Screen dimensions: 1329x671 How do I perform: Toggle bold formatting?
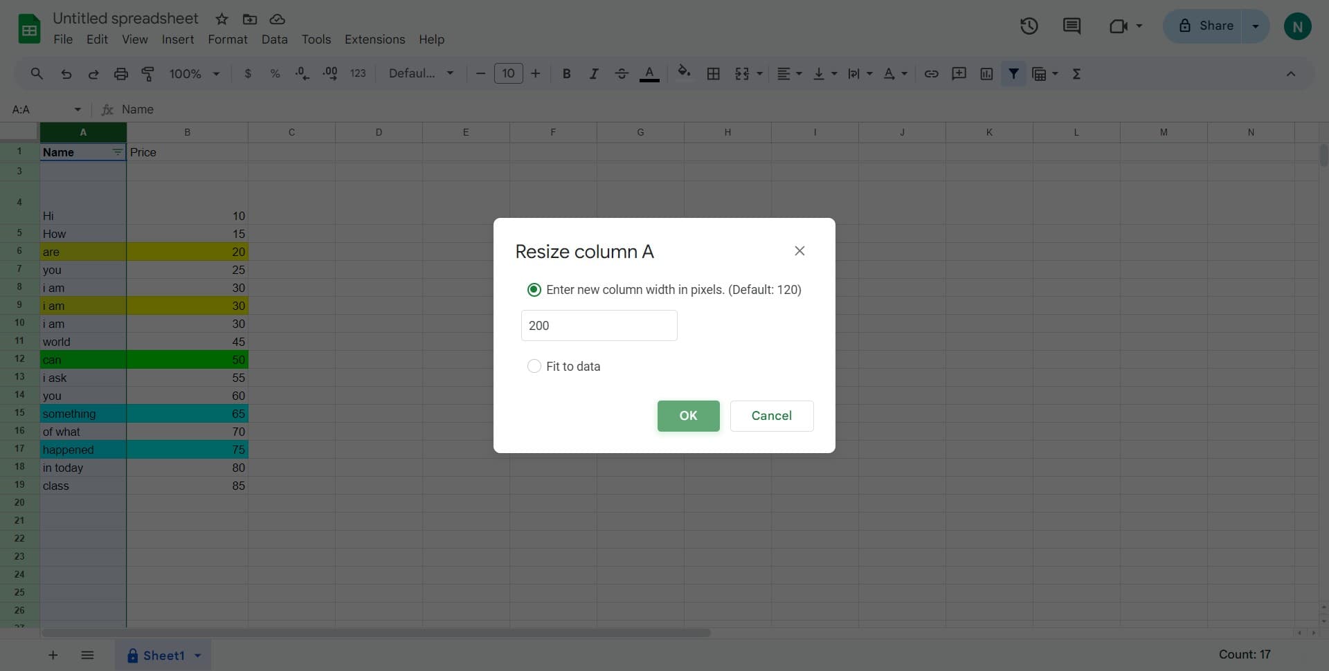566,73
